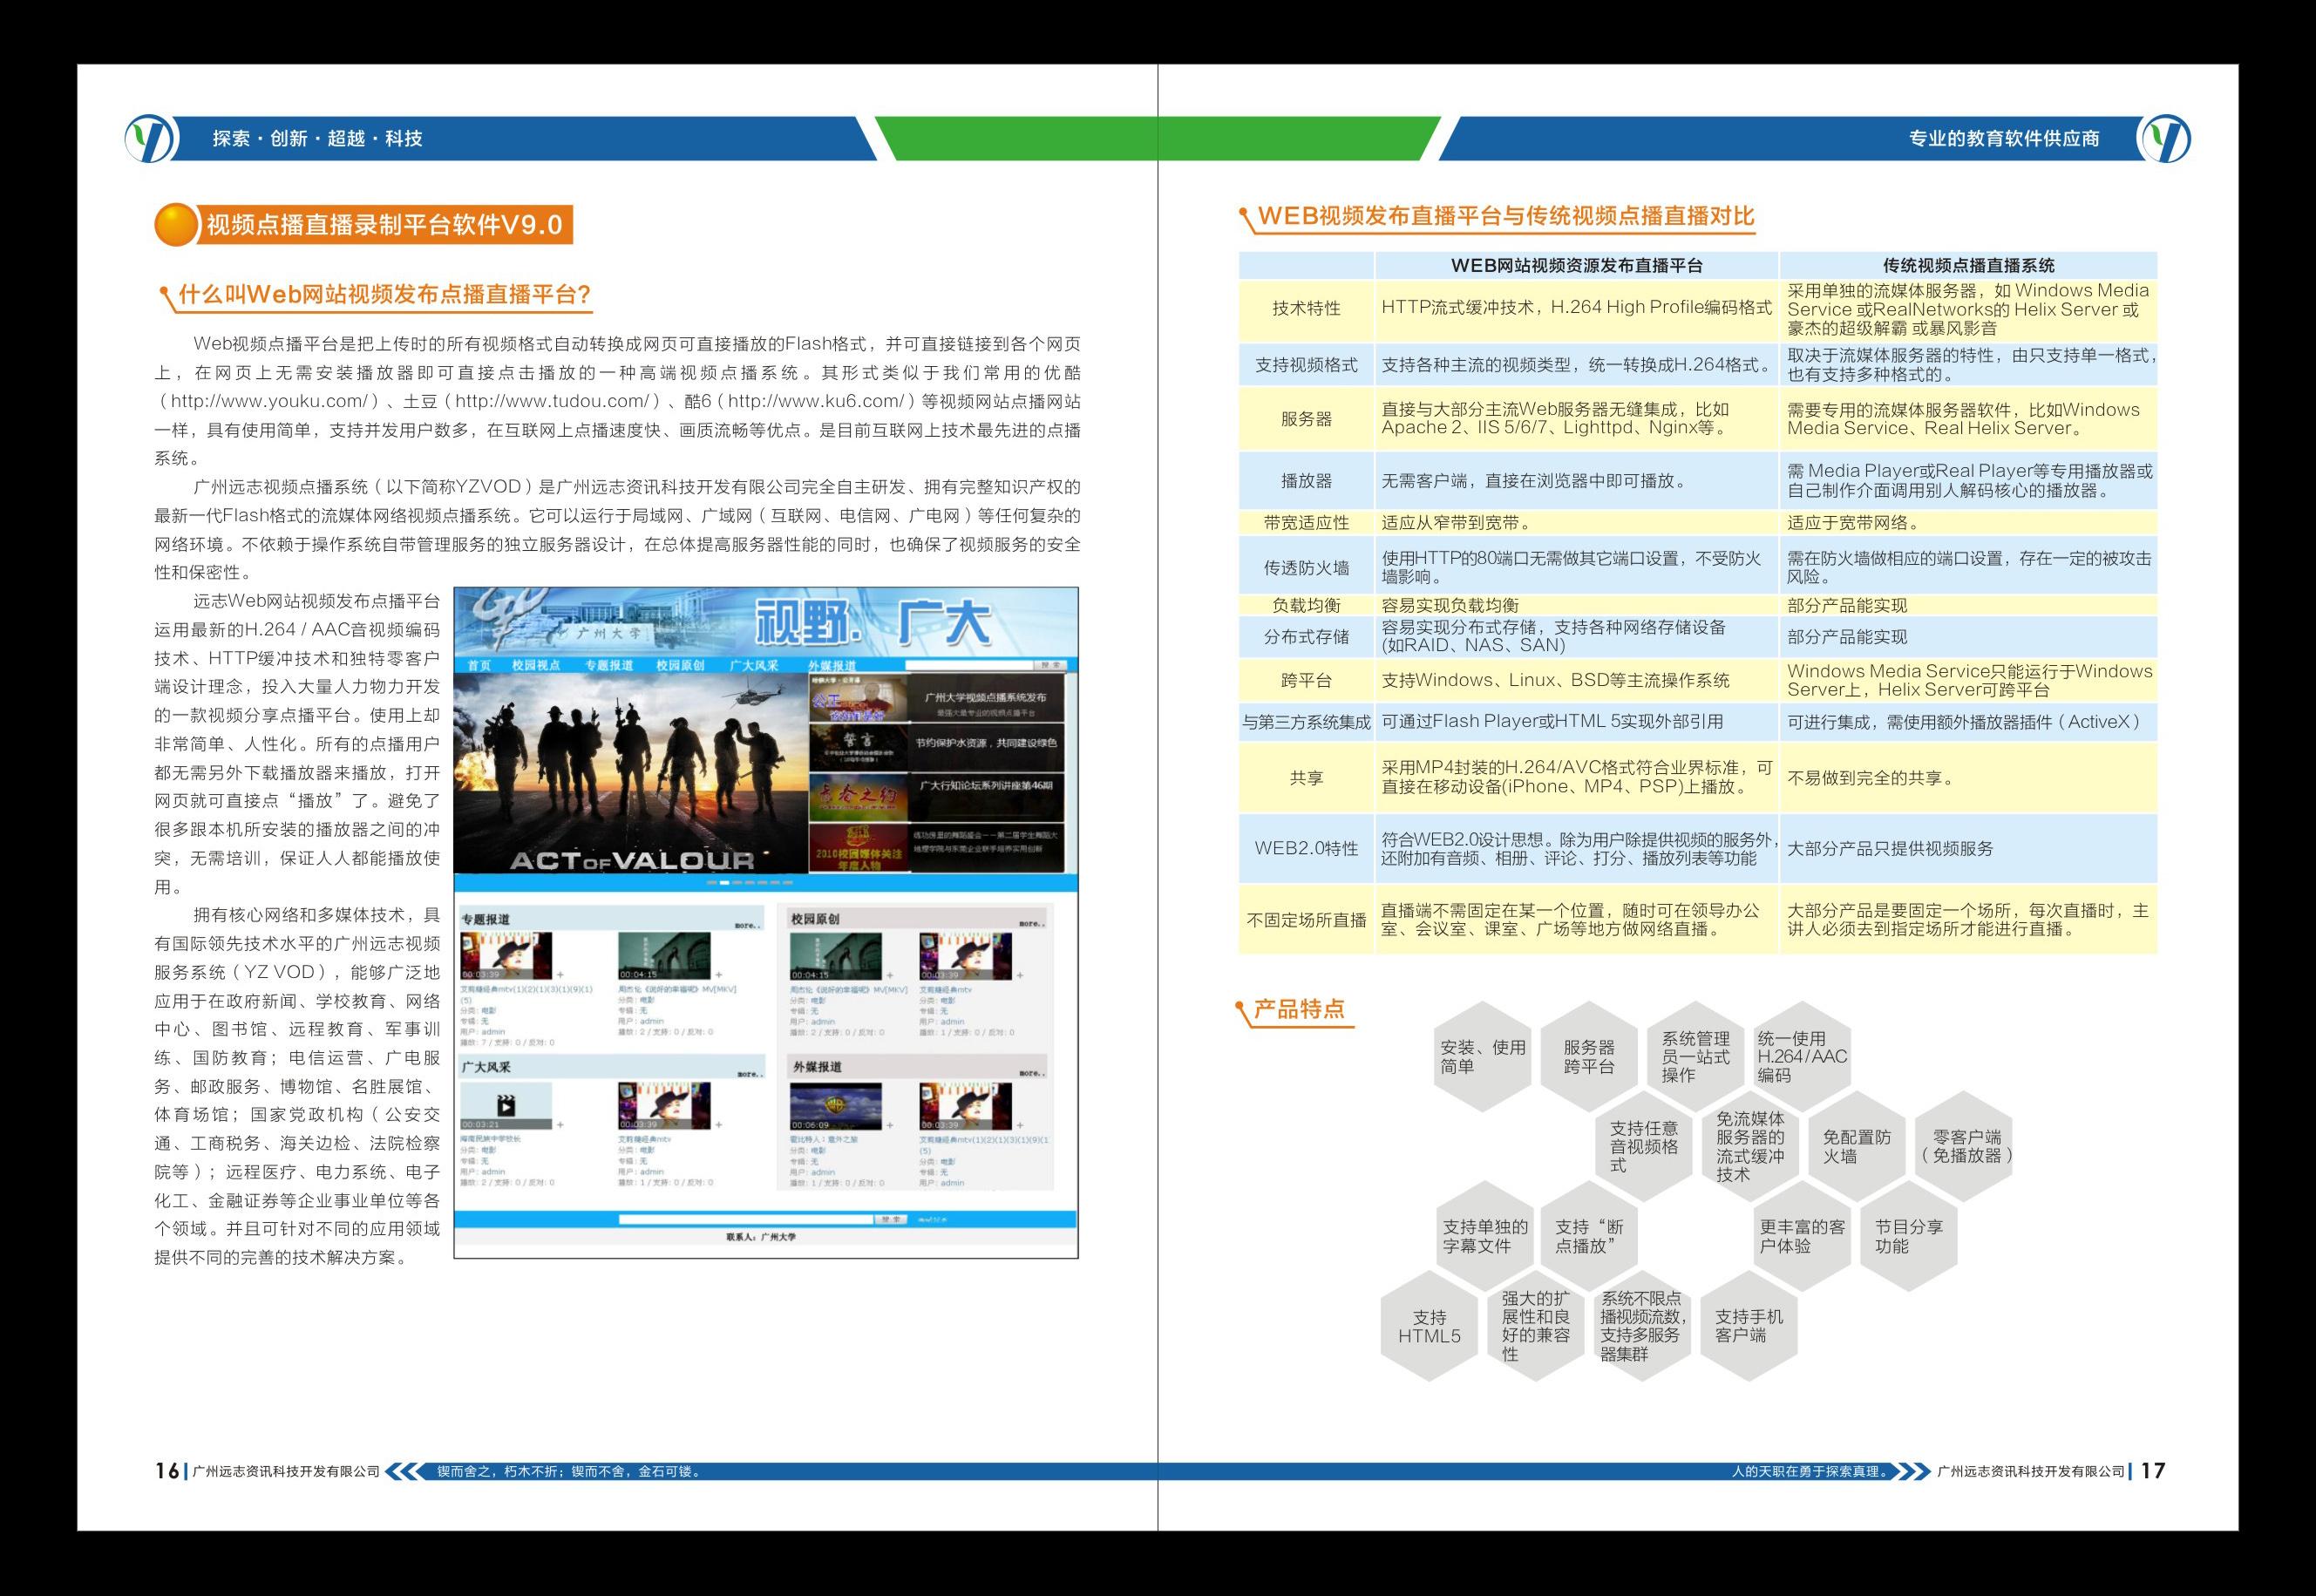This screenshot has width=2316, height=1596.
Task: Open the Warner Bros video thumbnail in 外媒报道
Action: [836, 1106]
